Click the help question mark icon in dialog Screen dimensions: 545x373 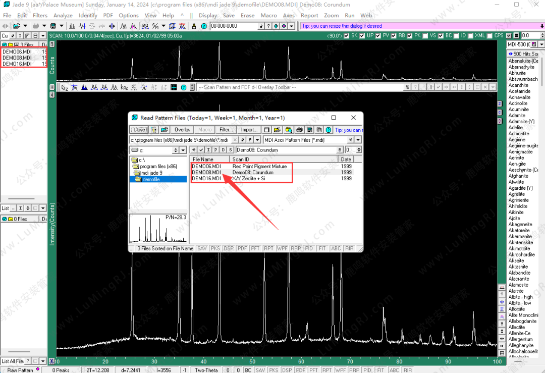click(x=329, y=130)
